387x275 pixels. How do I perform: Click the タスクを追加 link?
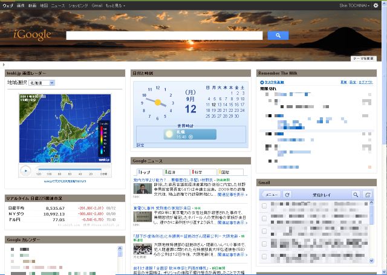point(274,82)
